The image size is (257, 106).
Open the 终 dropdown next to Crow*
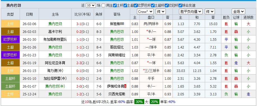[160, 12]
